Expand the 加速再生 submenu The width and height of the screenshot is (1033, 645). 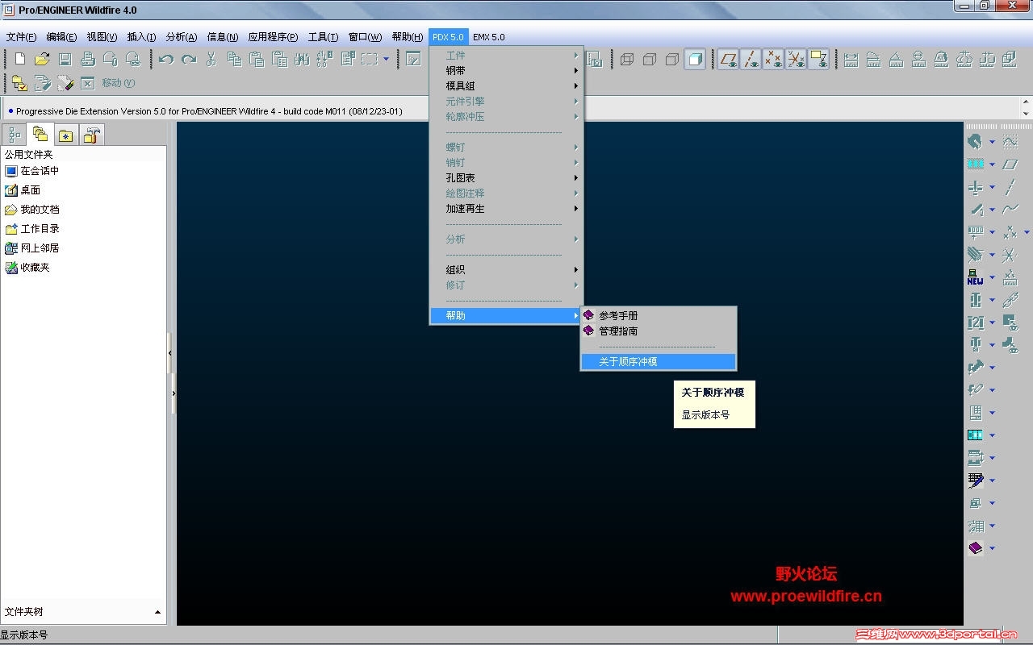click(x=506, y=209)
